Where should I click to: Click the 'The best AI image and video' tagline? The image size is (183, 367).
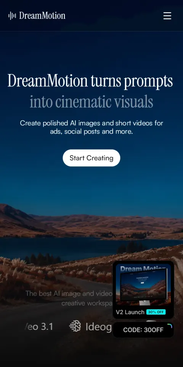point(69,299)
